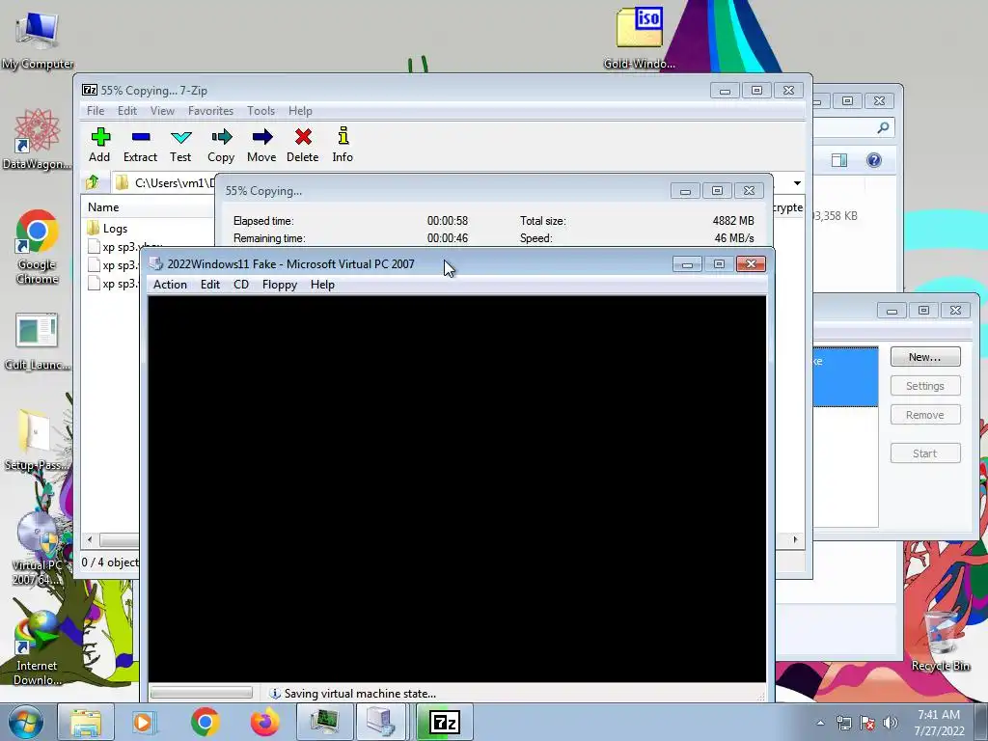
Task: Expand the 7-Zip address path dropdown
Action: [x=797, y=182]
